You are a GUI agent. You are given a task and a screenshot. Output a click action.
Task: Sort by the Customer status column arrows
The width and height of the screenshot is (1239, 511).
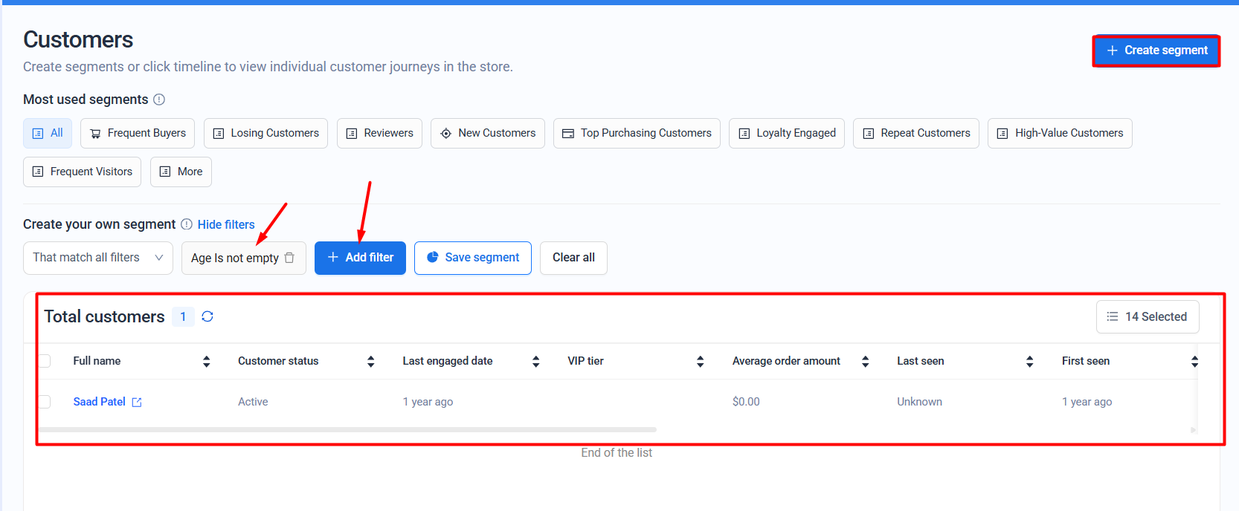370,361
